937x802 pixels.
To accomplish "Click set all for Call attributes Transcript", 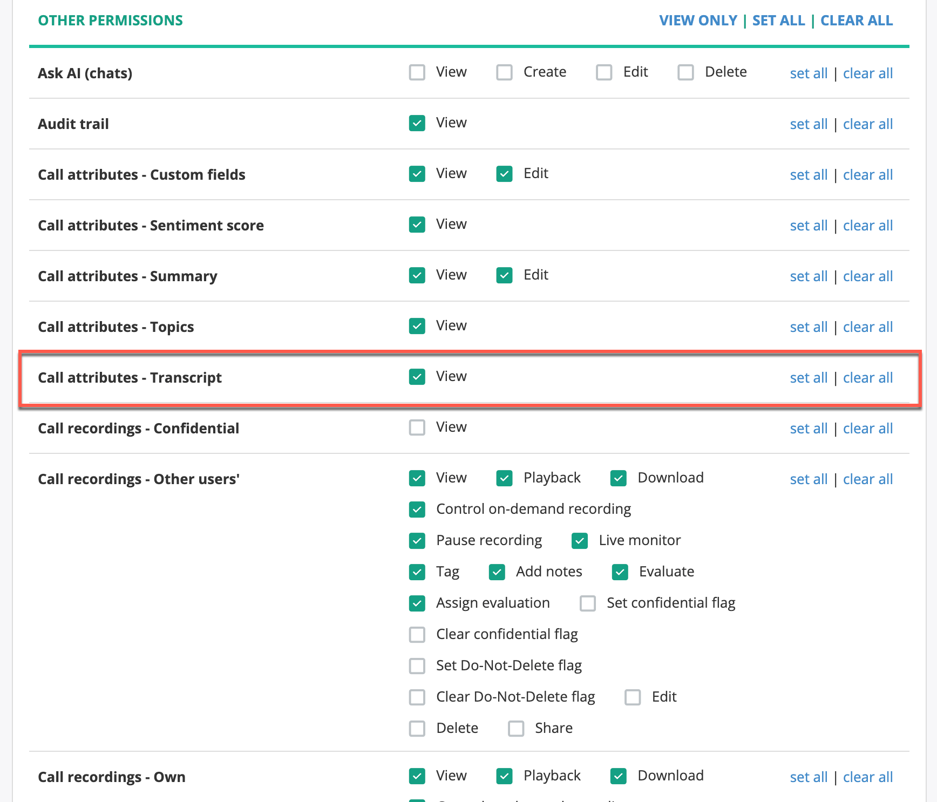I will [808, 378].
